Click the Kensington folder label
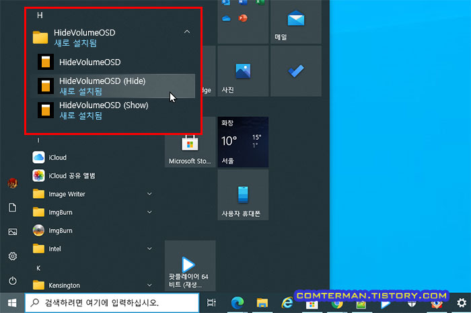This screenshot has width=471, height=313. click(65, 285)
